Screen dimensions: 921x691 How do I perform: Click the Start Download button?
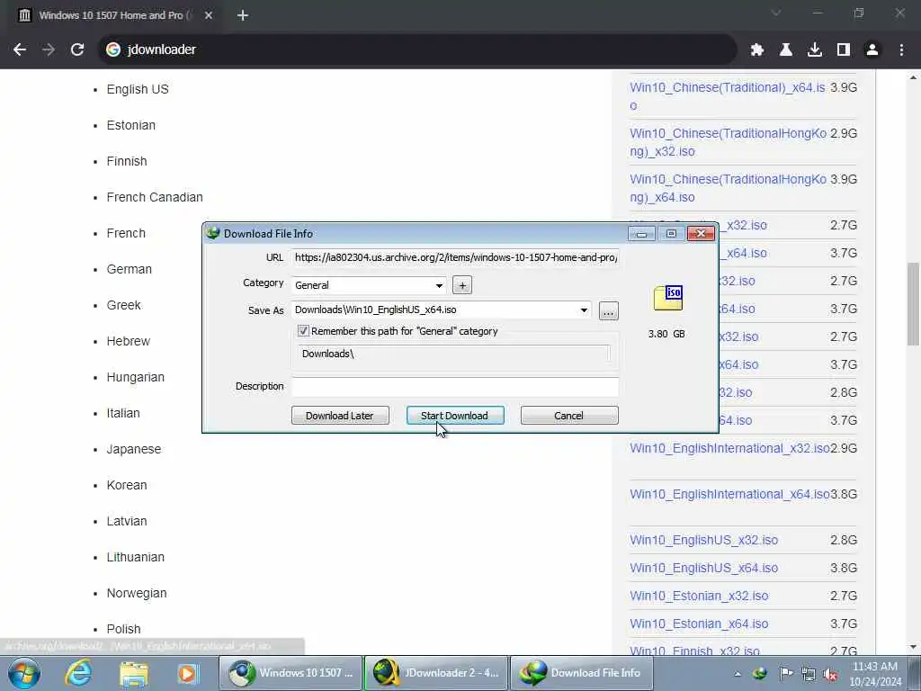pyautogui.click(x=454, y=416)
